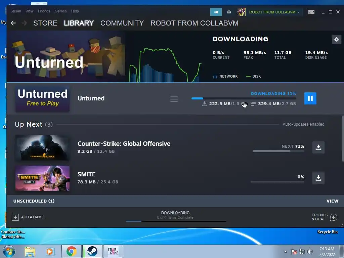Go forward with the right arrow

point(24,23)
